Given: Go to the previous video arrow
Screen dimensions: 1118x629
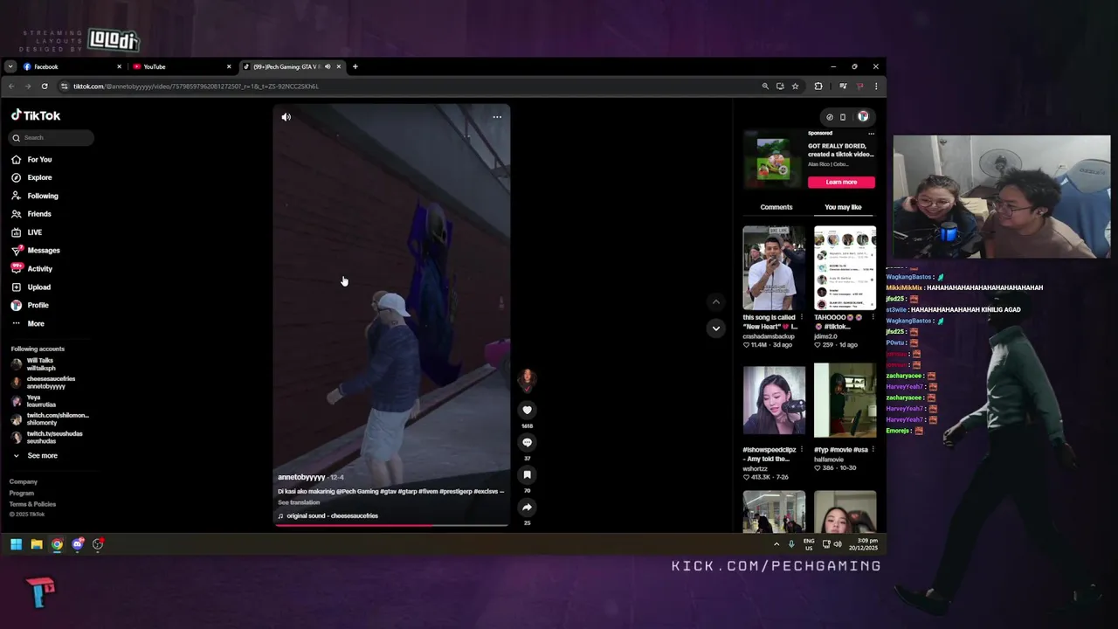Looking at the screenshot, I should pos(715,302).
